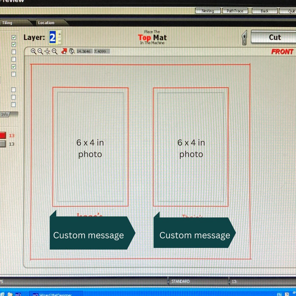Viewport: 296px width, 296px height.
Task: Open the Location tab
Action: (x=46, y=23)
